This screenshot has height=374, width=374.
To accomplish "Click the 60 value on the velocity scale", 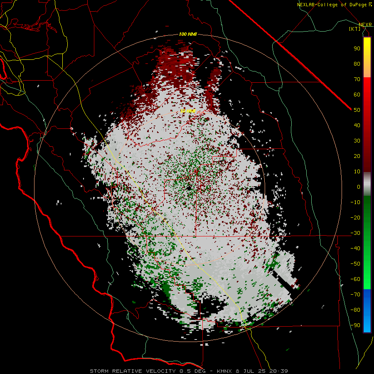I will point(357,95).
